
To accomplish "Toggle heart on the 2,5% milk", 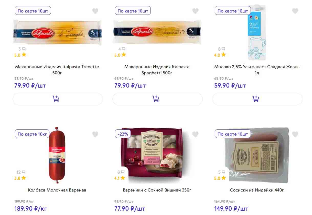I will [x=295, y=11].
